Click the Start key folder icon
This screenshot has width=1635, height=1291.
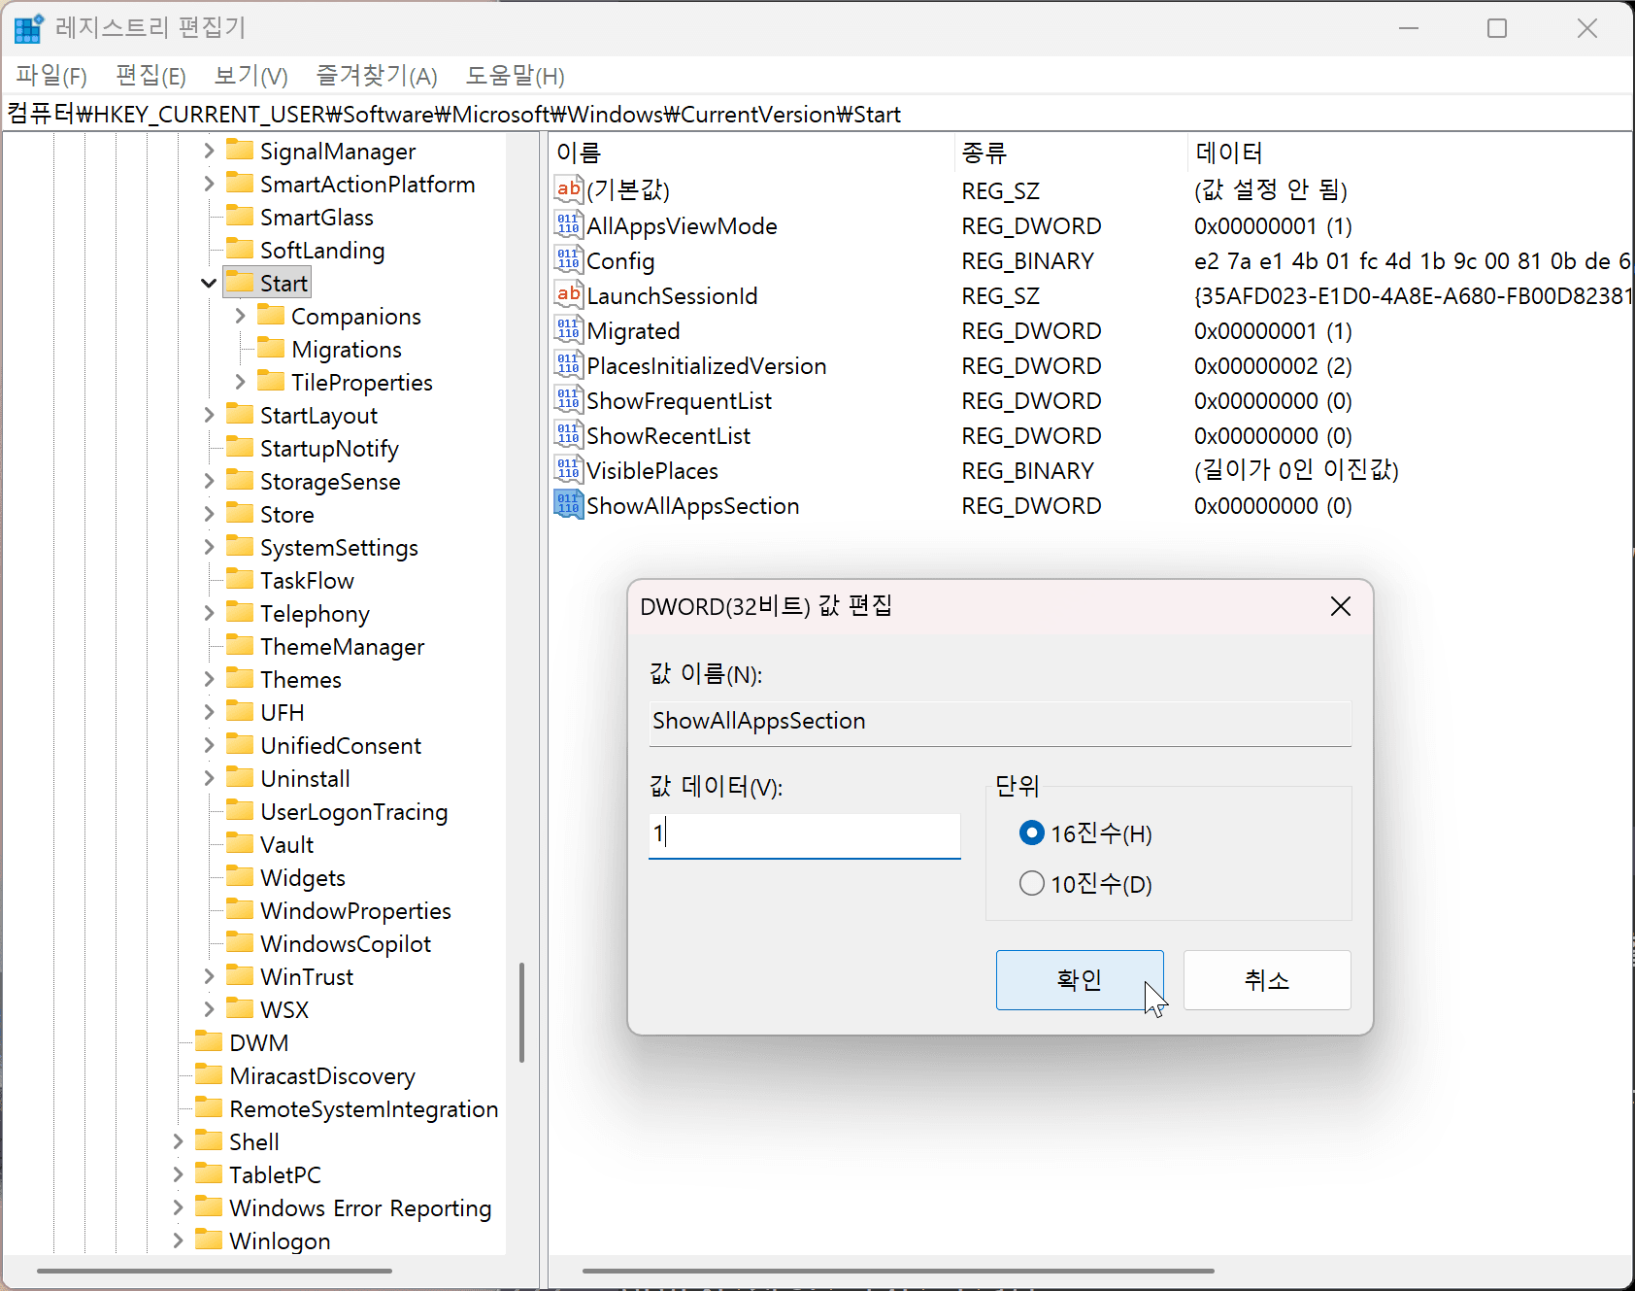tap(240, 282)
